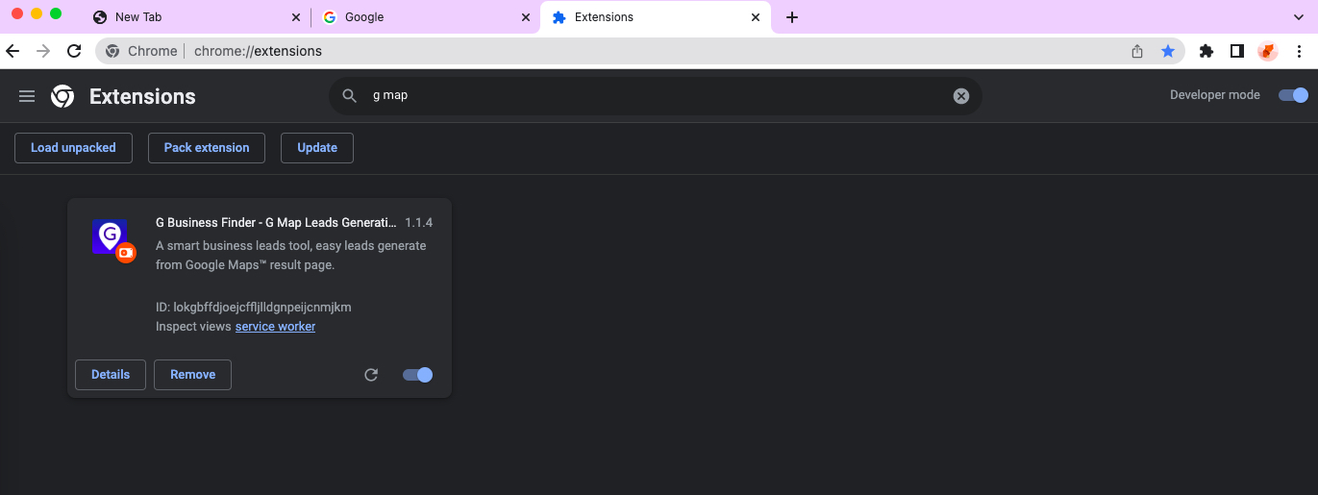Close the Extensions tab
The image size is (1318, 495).
pos(756,17)
